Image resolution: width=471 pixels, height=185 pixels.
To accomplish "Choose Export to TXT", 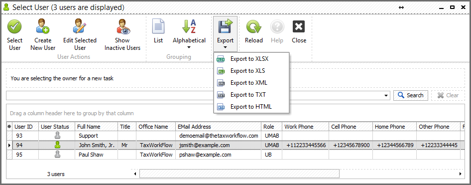I will point(251,95).
